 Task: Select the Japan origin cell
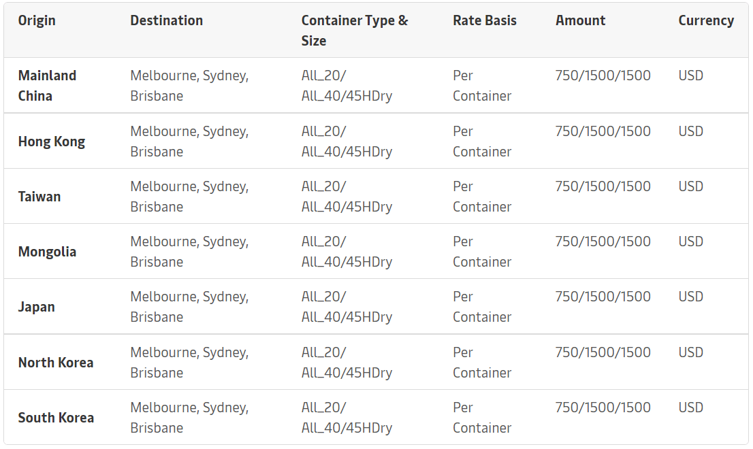(36, 307)
